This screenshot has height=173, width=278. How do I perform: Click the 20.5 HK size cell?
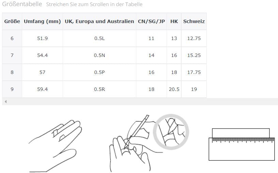pyautogui.click(x=174, y=89)
